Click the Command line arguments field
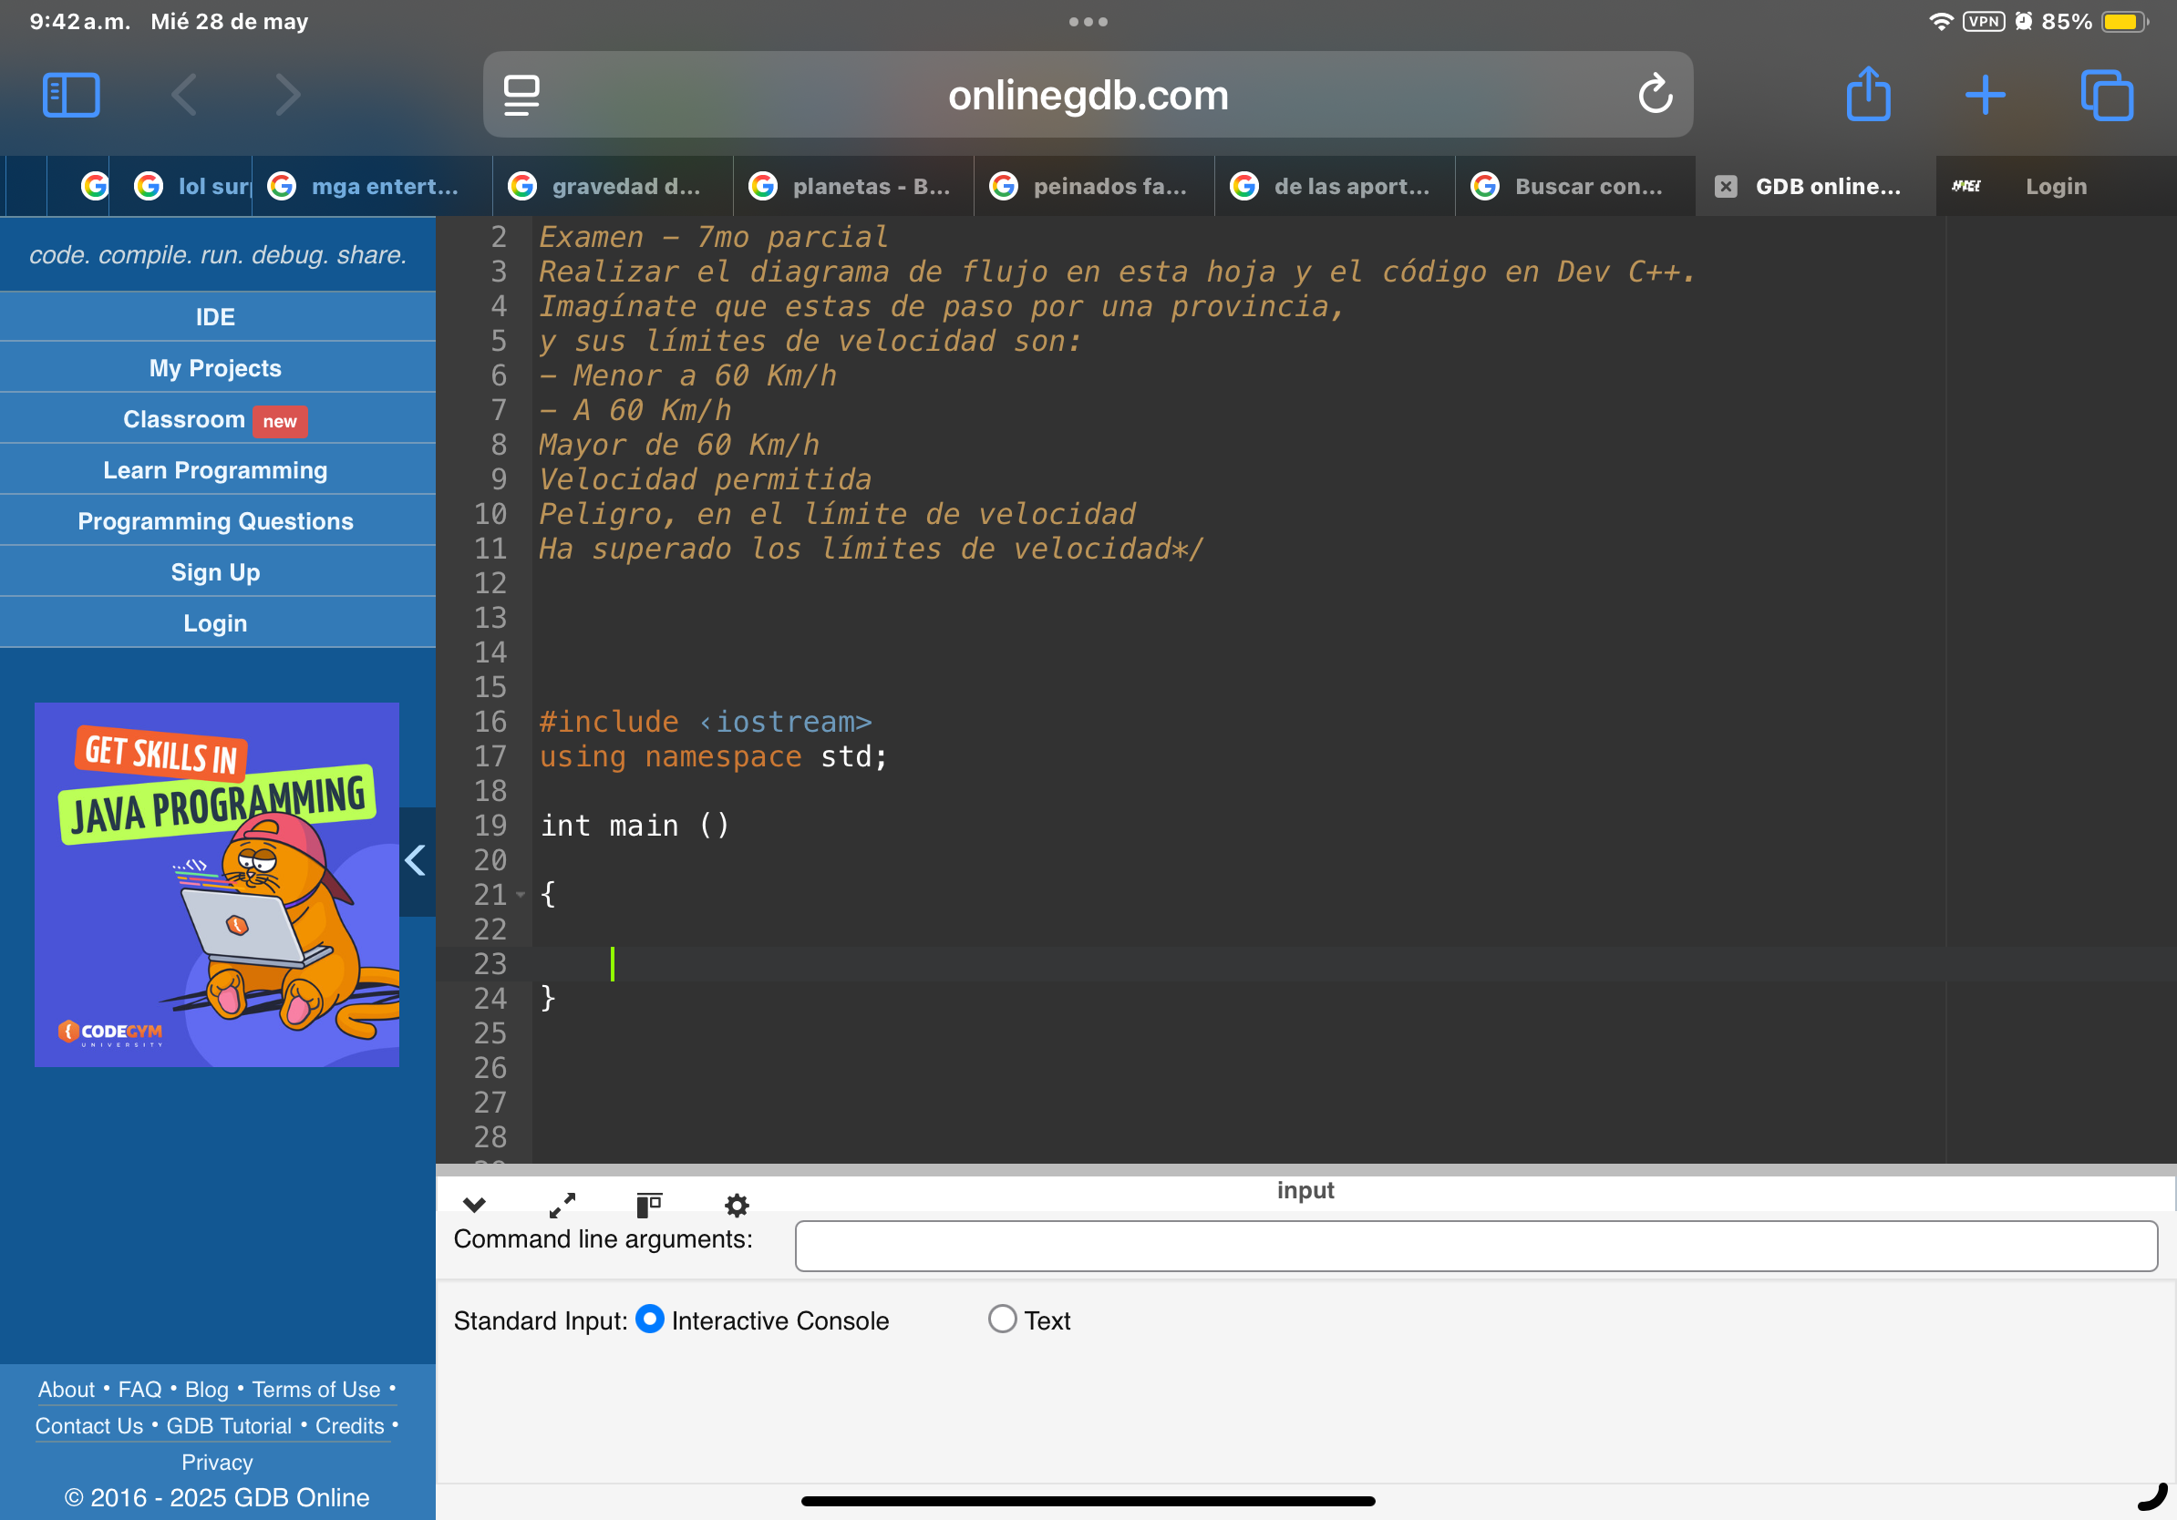Viewport: 2177px width, 1520px height. 1475,1245
